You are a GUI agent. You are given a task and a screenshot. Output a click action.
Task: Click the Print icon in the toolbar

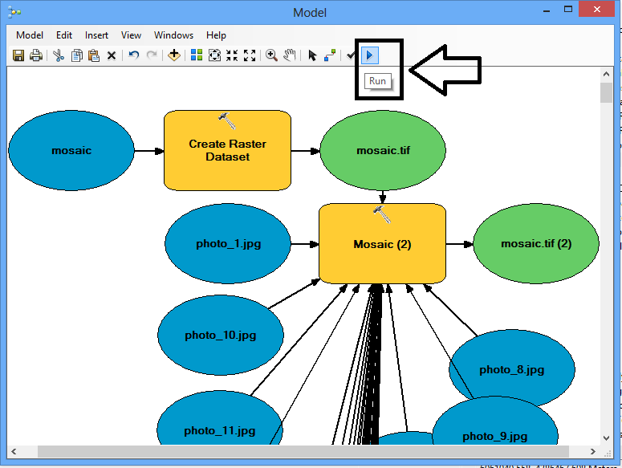click(x=35, y=55)
